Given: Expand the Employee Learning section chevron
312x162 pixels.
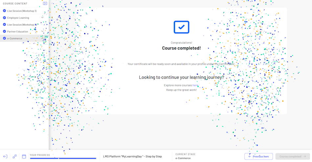Looking at the screenshot, I should (x=42, y=18).
